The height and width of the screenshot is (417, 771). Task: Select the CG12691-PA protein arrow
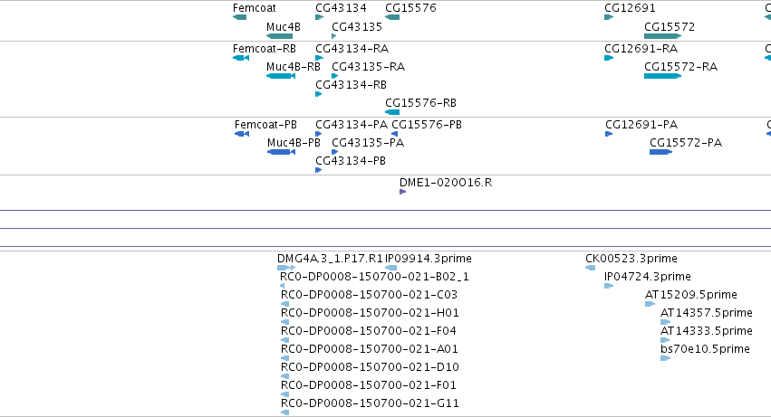click(609, 134)
